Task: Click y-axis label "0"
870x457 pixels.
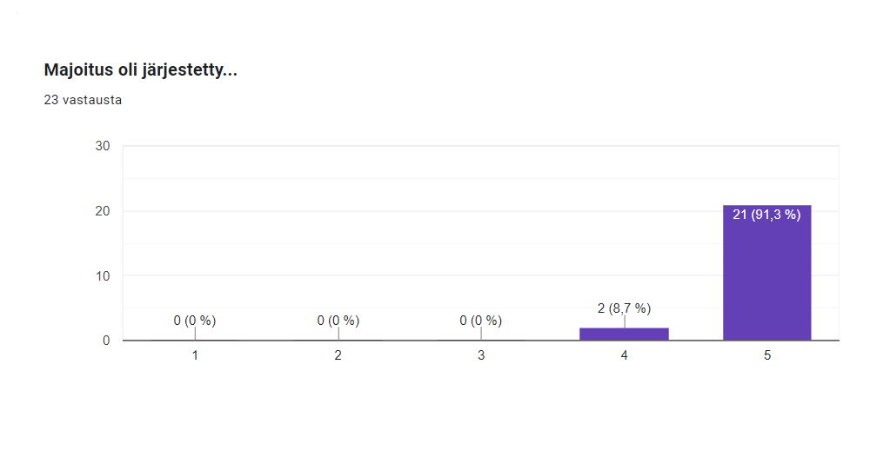Action: (x=106, y=341)
